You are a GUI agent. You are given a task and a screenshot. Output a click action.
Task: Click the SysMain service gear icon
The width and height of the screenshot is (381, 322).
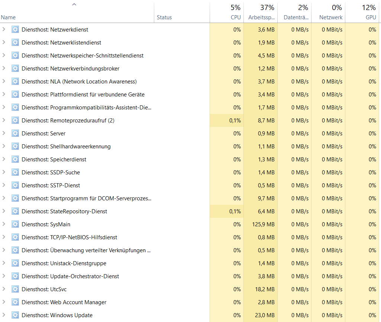pos(15,224)
